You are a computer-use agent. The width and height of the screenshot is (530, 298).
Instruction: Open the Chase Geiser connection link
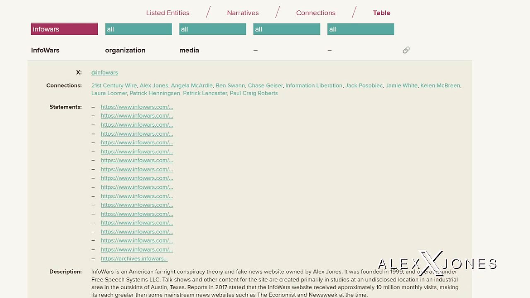click(265, 86)
